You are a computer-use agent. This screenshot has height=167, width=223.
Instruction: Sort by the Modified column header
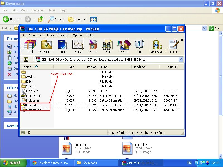[146, 67]
